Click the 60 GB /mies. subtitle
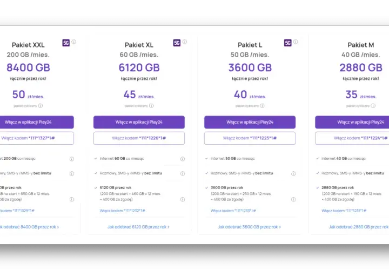This screenshot has height=270, width=389. click(139, 55)
